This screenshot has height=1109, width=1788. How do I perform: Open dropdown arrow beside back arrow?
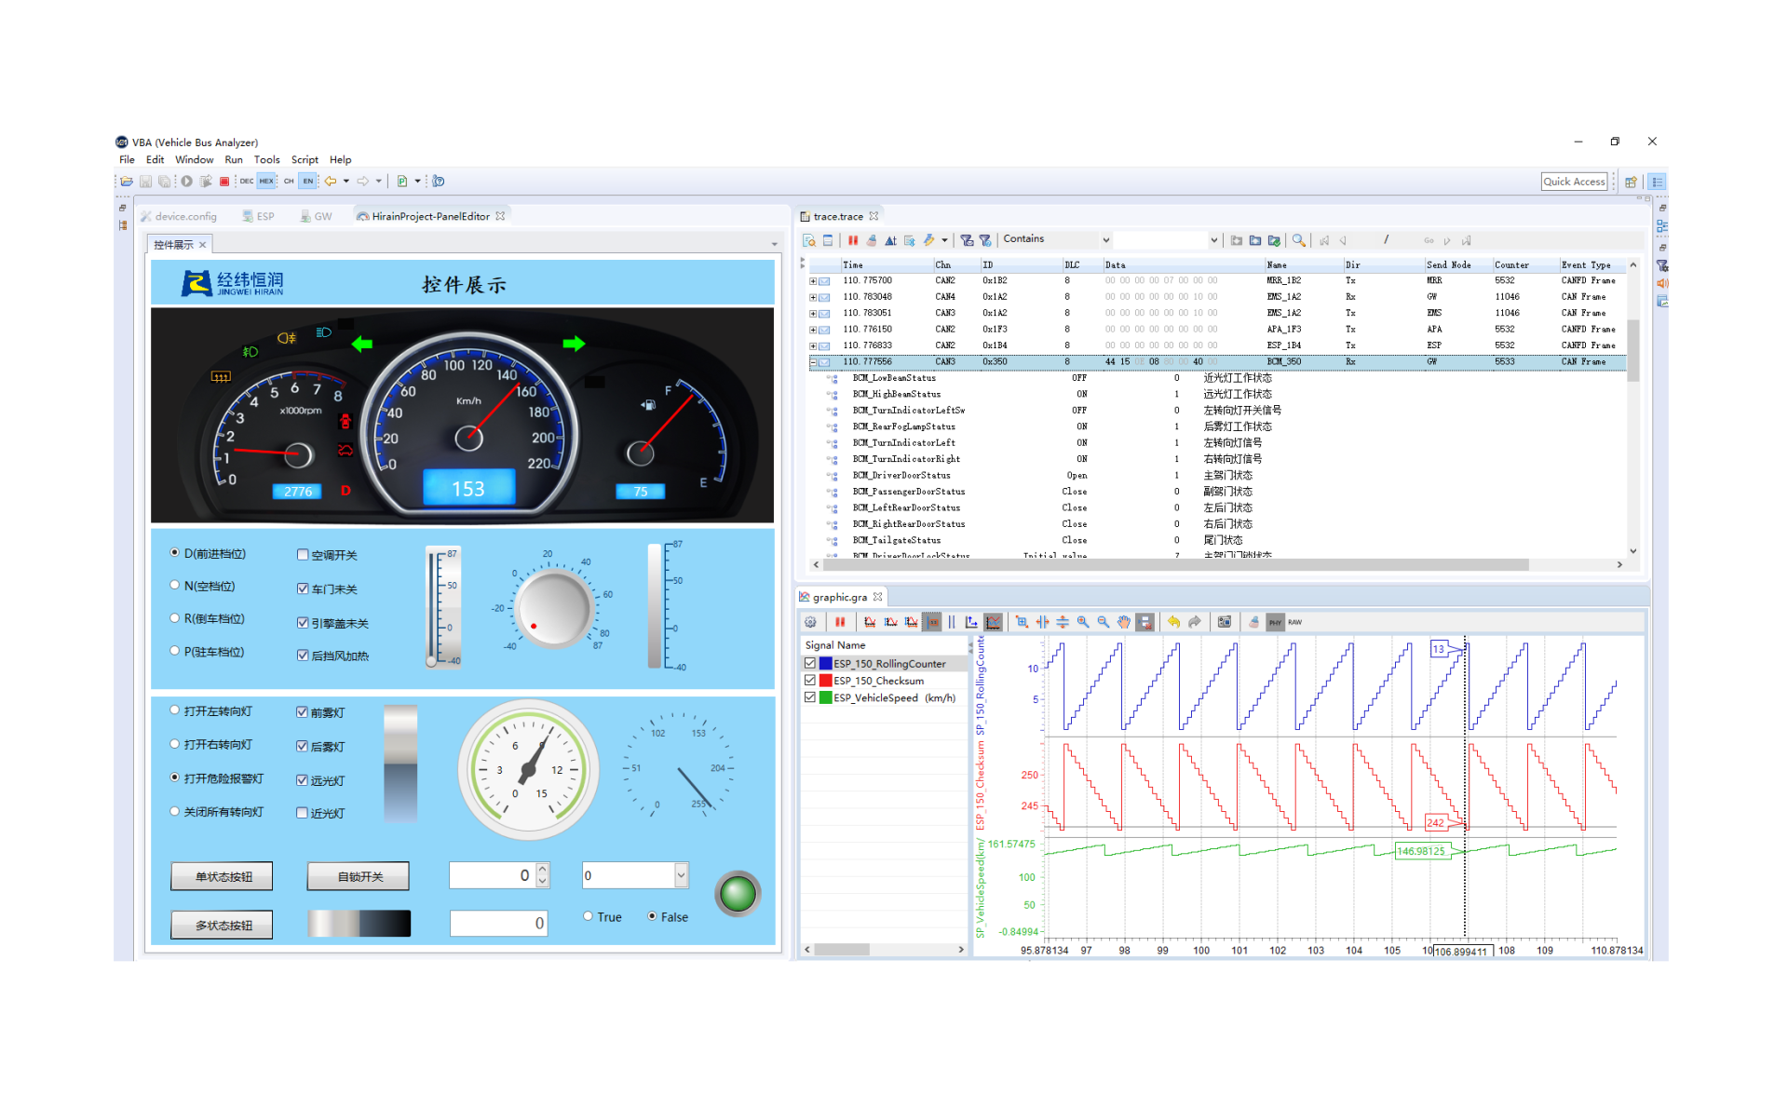click(x=346, y=182)
